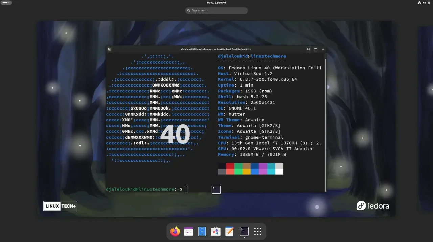Select the partially visible workspace on the right
Image resolution: width=433 pixels, height=242 pixels.
(426, 119)
